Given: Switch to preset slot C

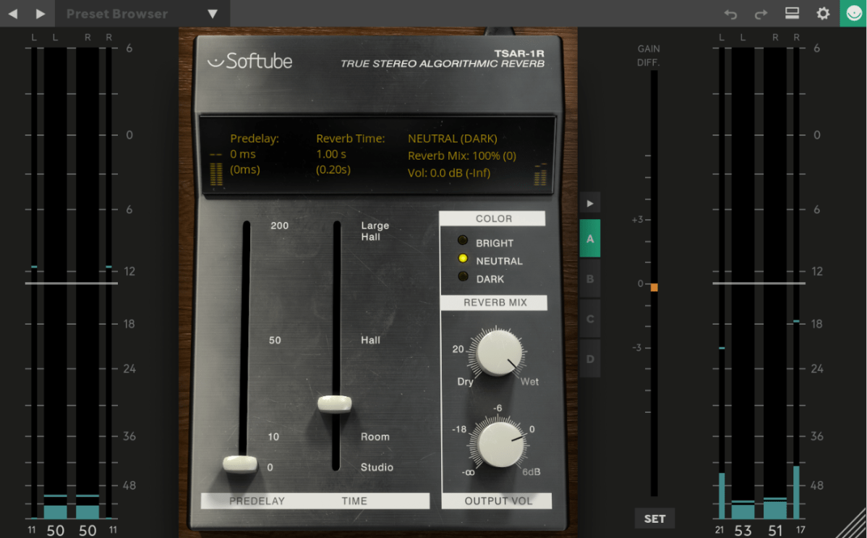Looking at the screenshot, I should coord(590,319).
